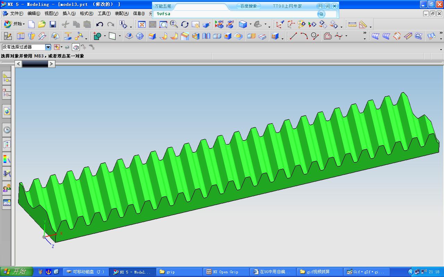
Task: Select the Arc curve tool
Action: pyautogui.click(x=304, y=36)
